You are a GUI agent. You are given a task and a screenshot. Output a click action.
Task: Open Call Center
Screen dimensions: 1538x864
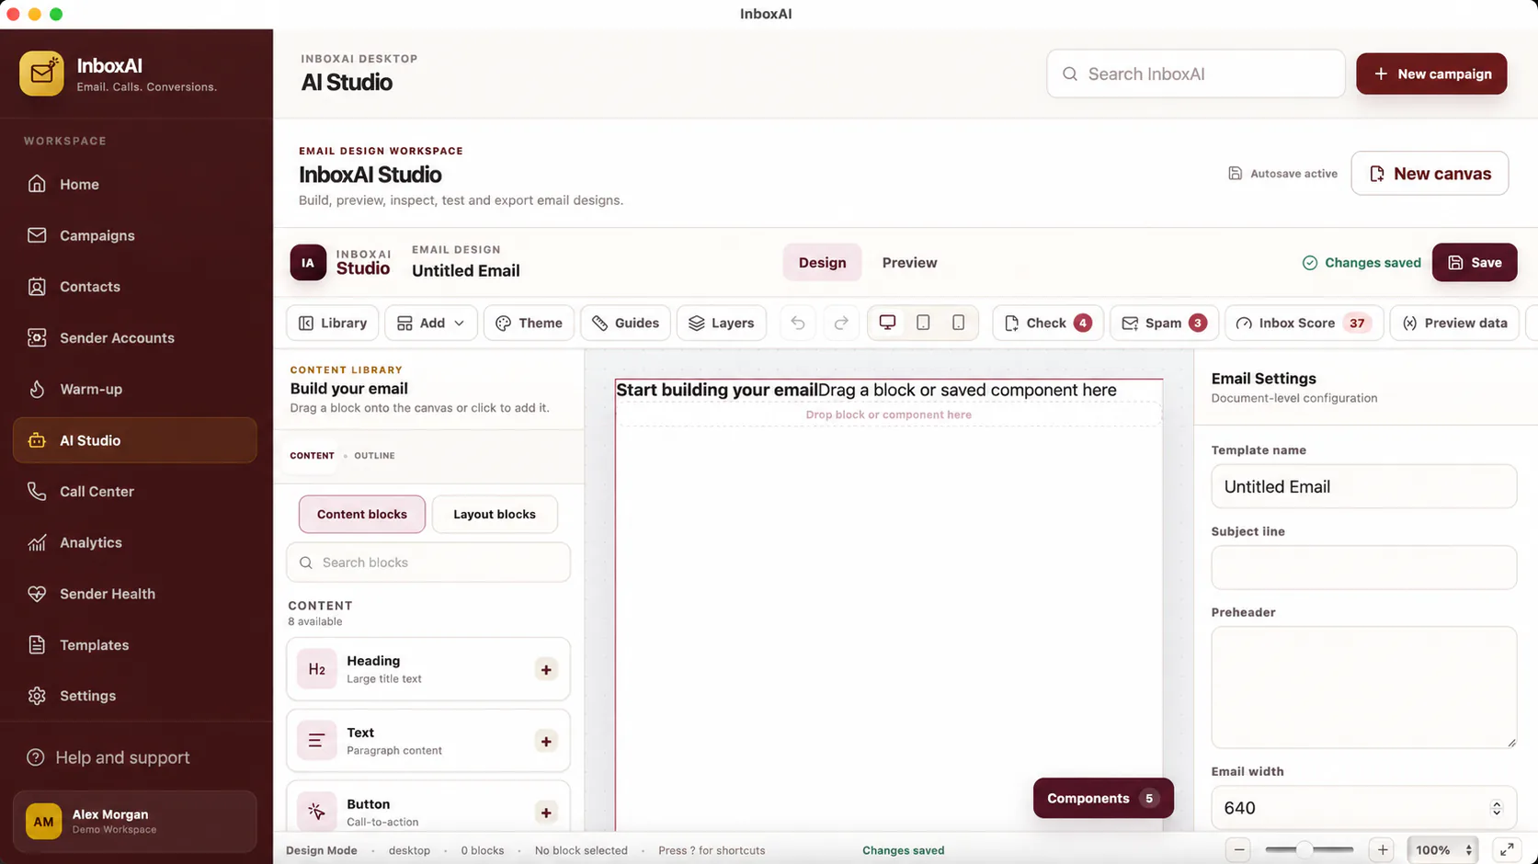tap(134, 491)
